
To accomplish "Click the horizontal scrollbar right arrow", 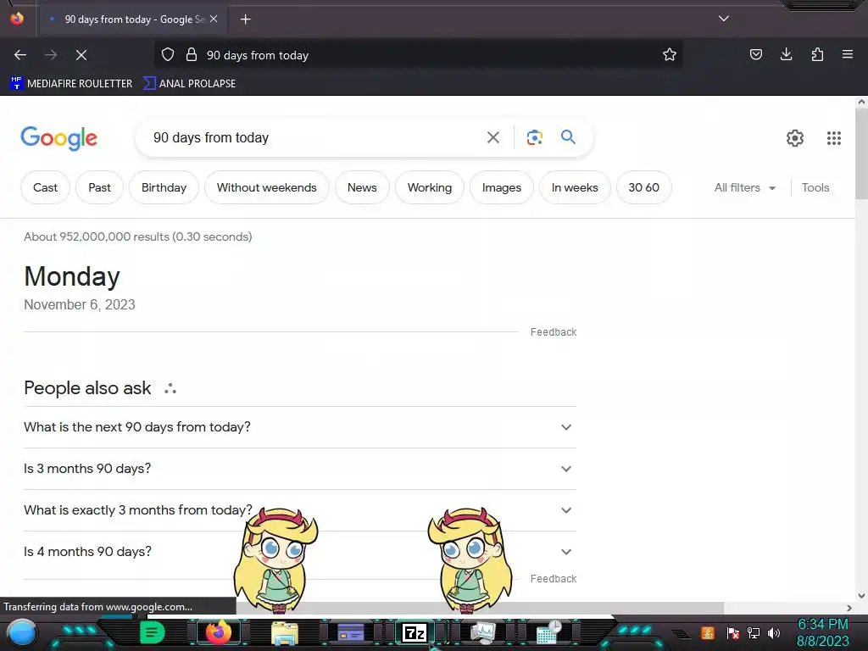I will coord(849,608).
